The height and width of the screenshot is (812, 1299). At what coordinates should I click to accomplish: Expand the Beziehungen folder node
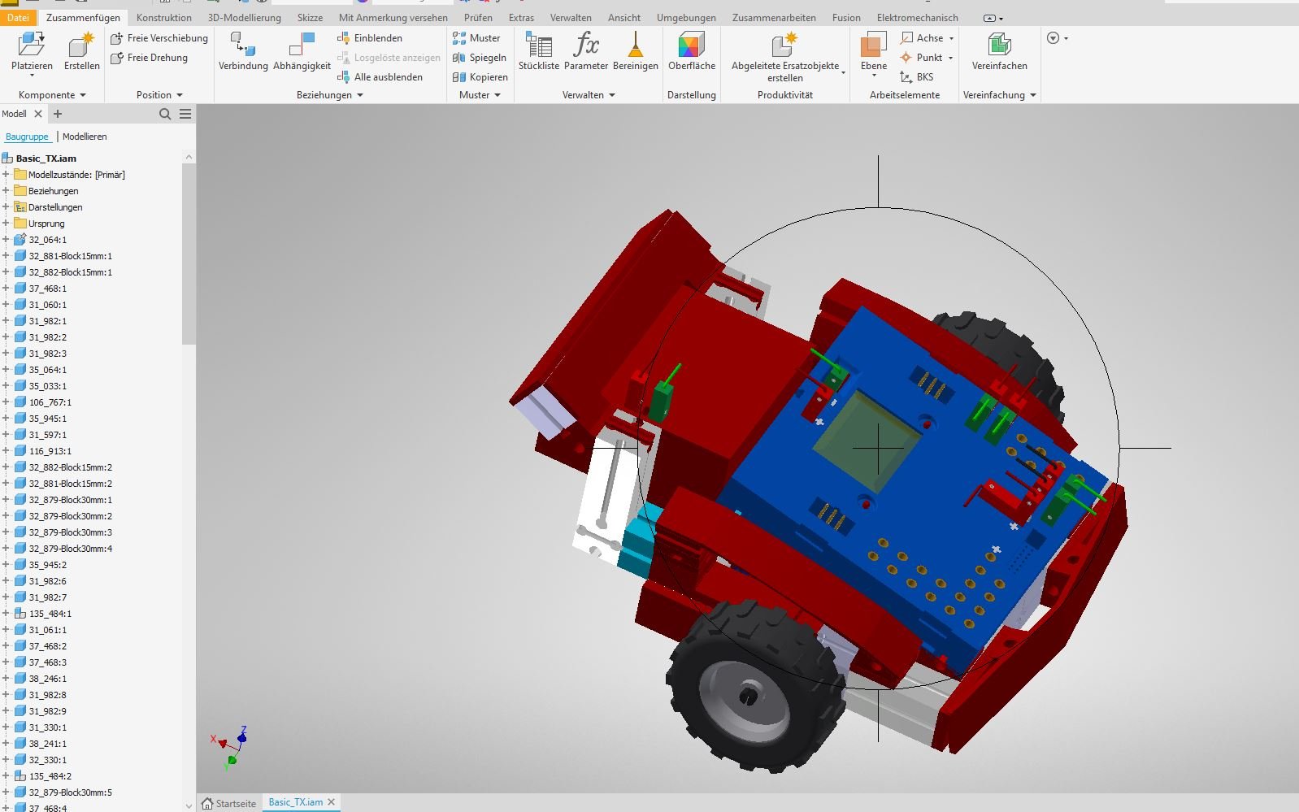(x=6, y=191)
